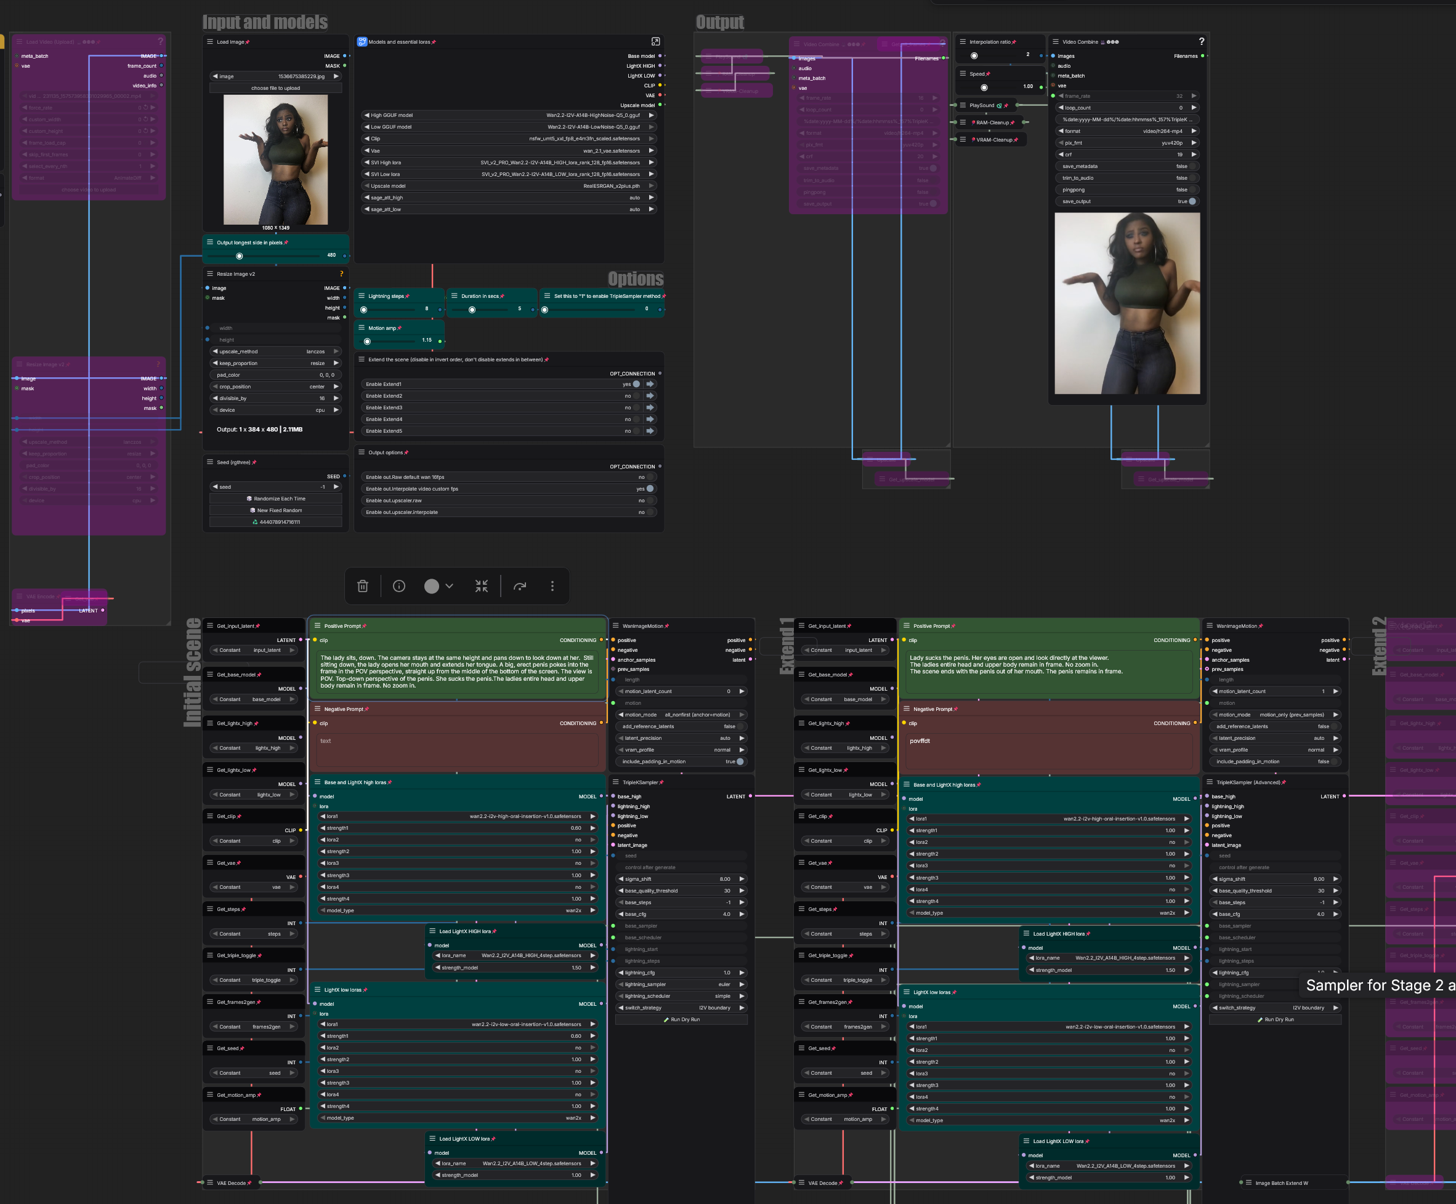The image size is (1456, 1204).
Task: Click choose file to upload button
Action: [x=275, y=88]
